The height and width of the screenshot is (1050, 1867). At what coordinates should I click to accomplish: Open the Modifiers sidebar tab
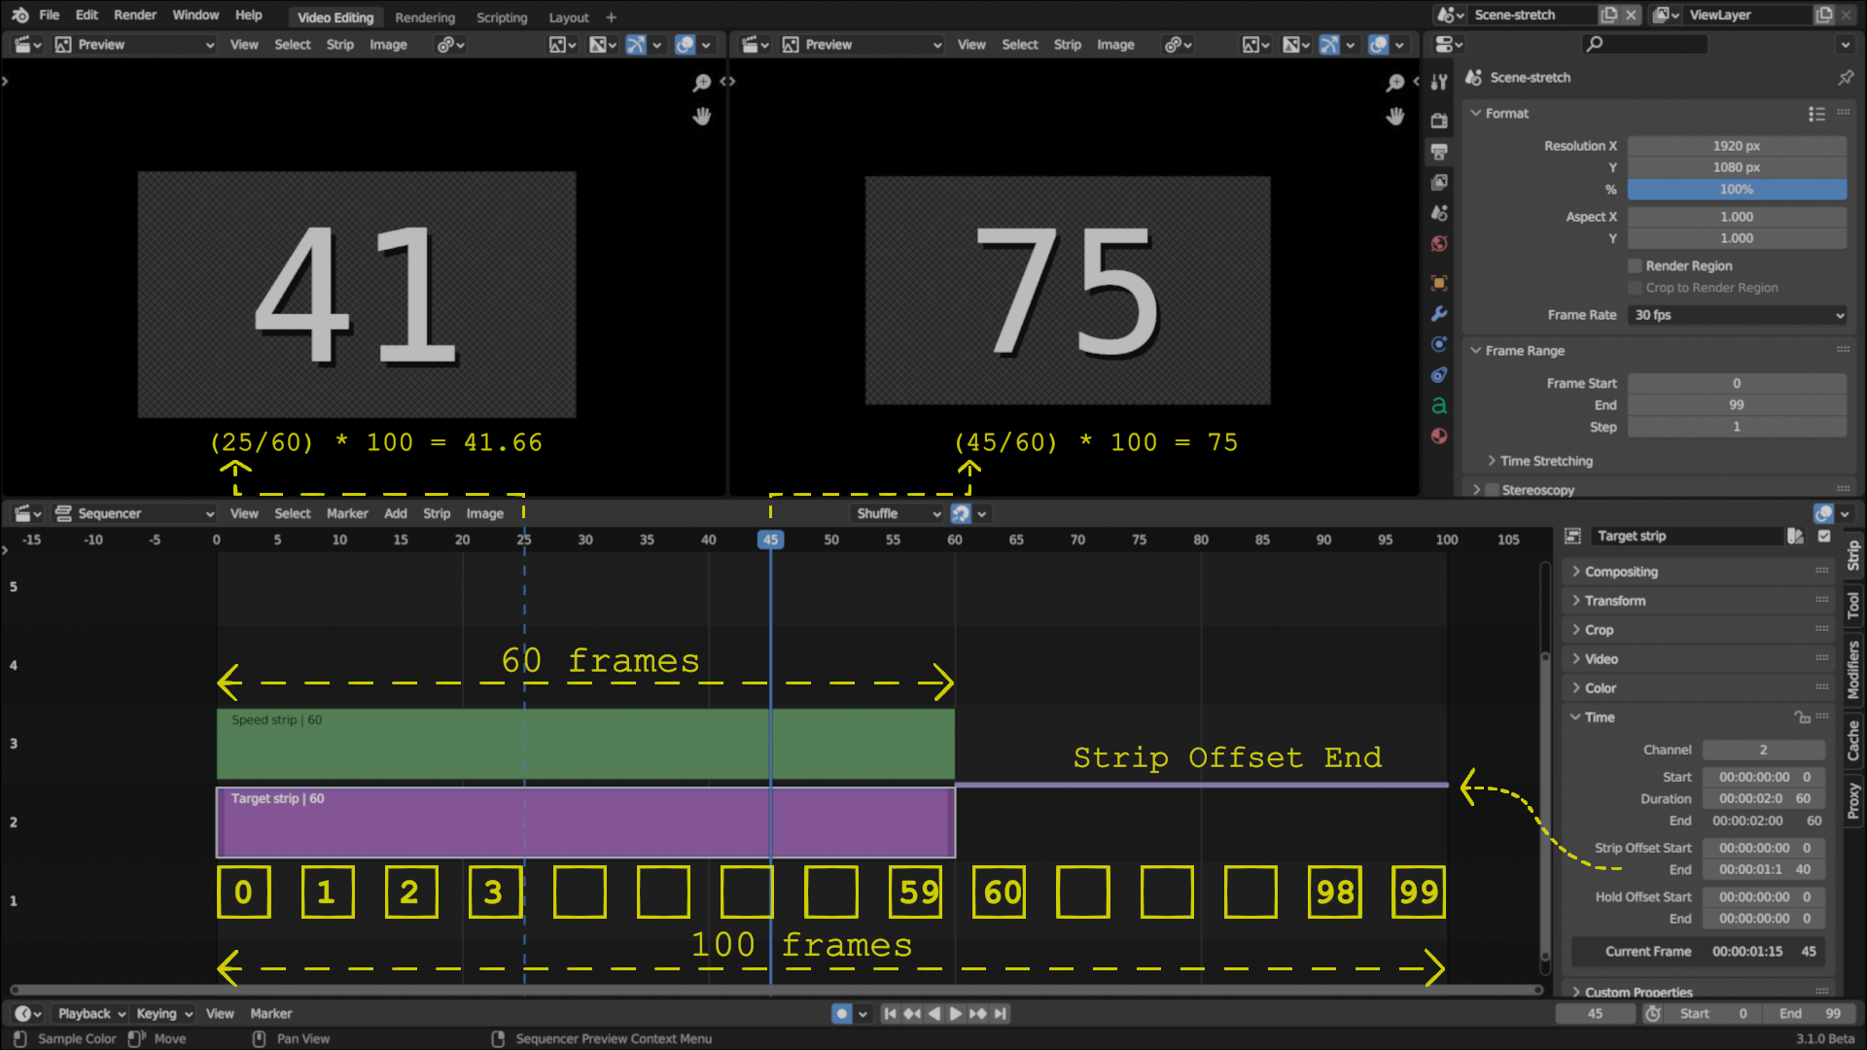[x=1853, y=670]
